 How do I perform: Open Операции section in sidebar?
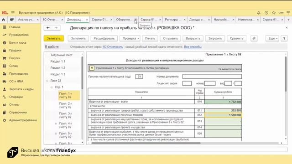16,97
